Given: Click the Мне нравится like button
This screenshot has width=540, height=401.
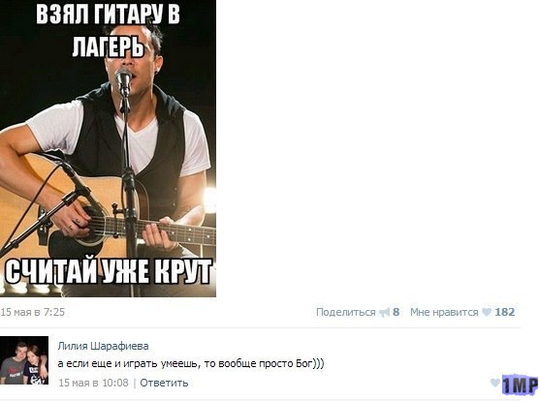Looking at the screenshot, I should coord(444,312).
